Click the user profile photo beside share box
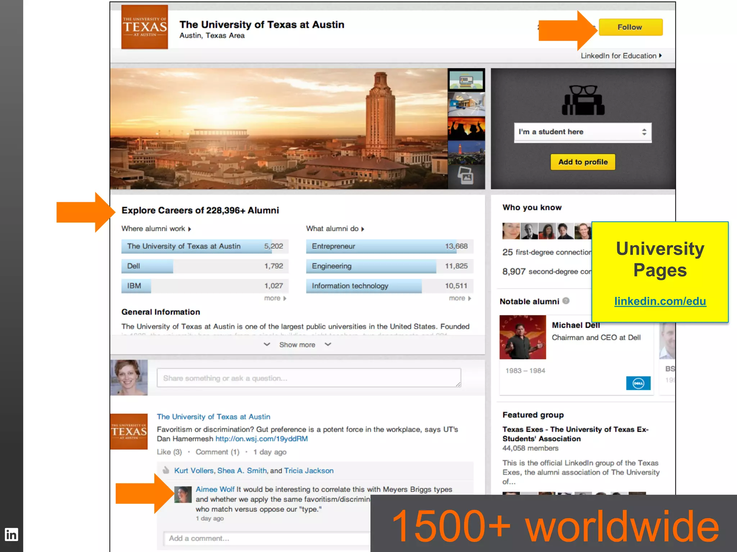Image resolution: width=737 pixels, height=552 pixels. (129, 378)
